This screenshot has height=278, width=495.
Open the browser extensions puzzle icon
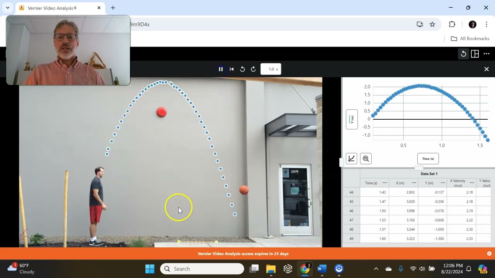[x=452, y=24]
